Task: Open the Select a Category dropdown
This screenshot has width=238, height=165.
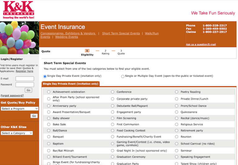Action: [17, 133]
